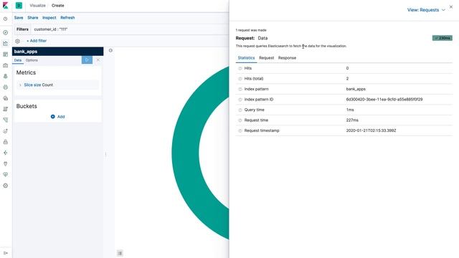The image size is (459, 258).
Task: Select the request timestamp value
Action: 371,130
